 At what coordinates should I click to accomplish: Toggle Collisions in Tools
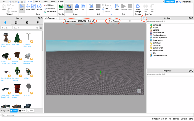click(49, 5)
